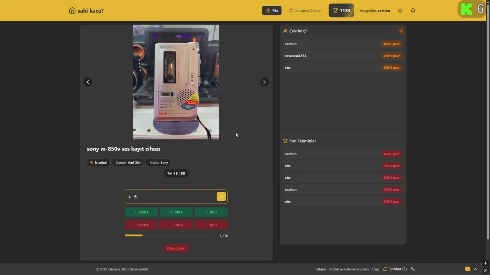Toggle the sun light theme icon

coord(400,10)
